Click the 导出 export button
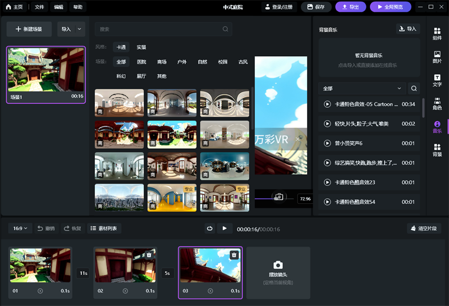449x306 pixels. click(350, 7)
